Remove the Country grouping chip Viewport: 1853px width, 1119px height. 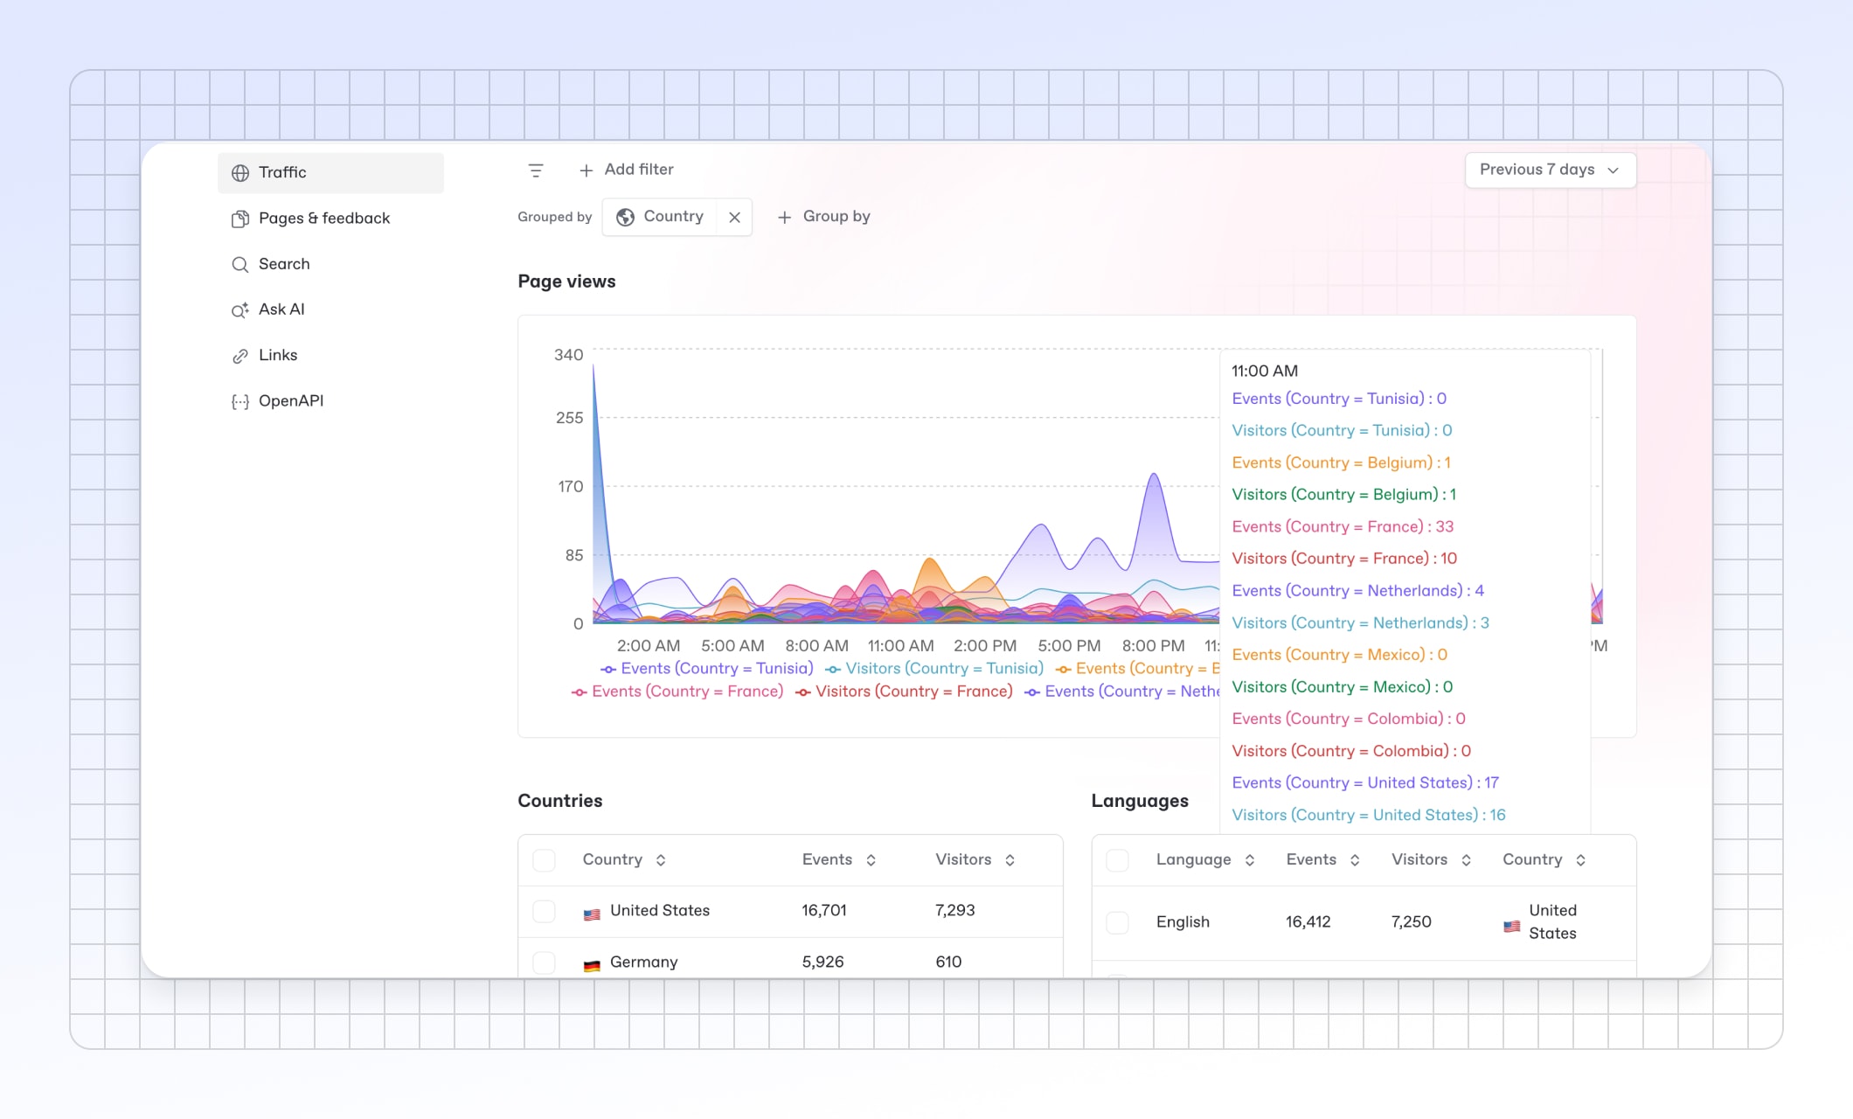point(735,217)
